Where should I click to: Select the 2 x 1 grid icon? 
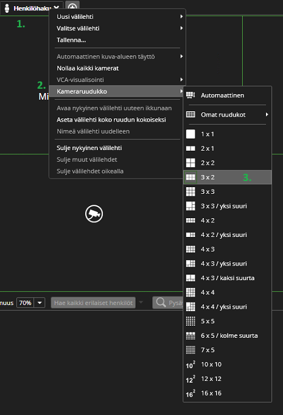(190, 148)
